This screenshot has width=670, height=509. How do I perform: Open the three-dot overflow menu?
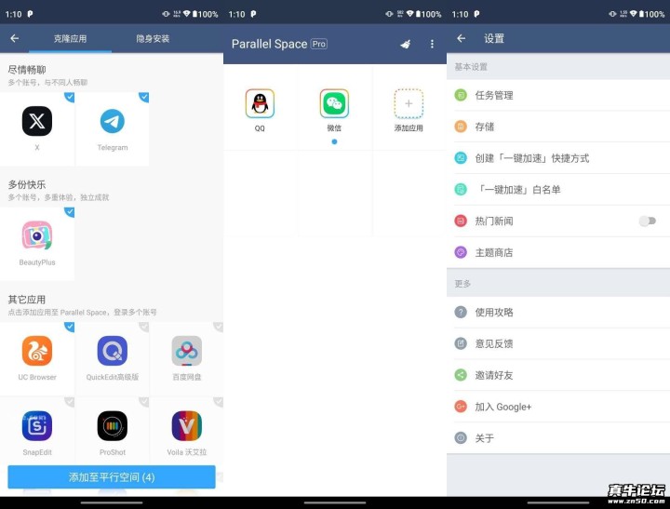[432, 44]
